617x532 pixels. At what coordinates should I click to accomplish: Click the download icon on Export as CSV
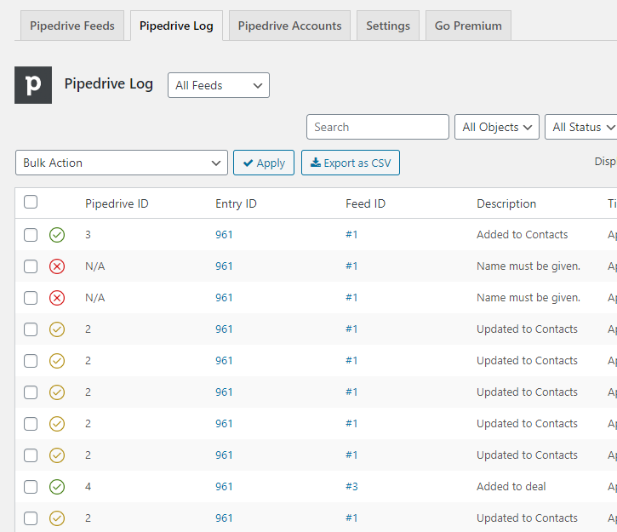[316, 163]
